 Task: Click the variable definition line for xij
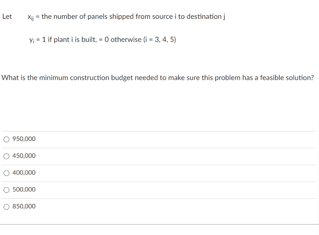click(x=126, y=16)
